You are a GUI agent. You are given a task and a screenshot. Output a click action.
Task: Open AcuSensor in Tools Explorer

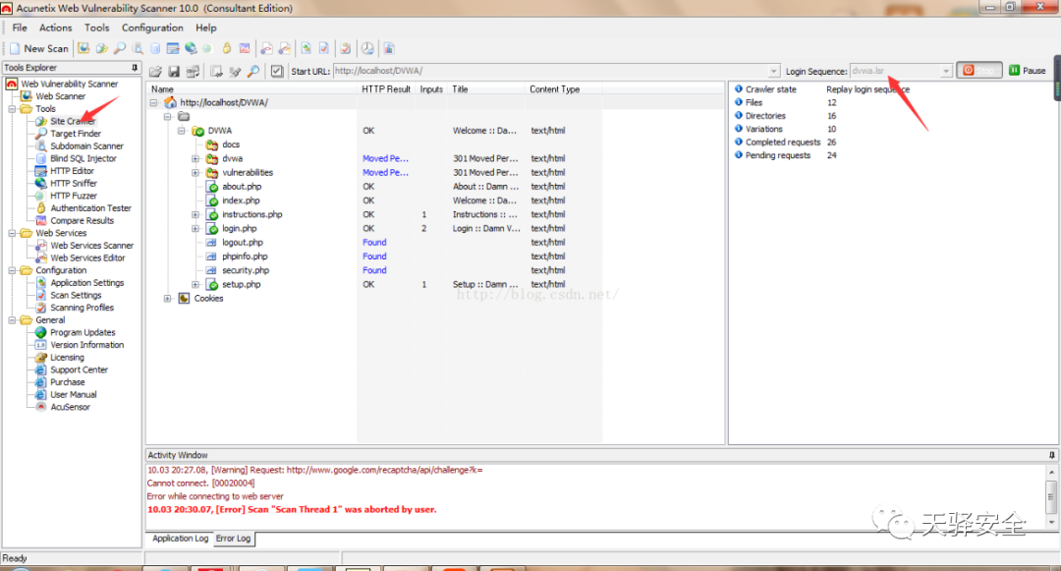coord(70,407)
